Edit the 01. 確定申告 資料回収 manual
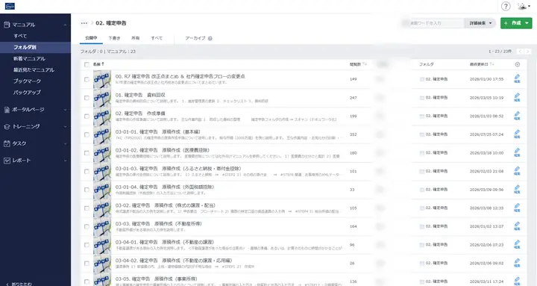The image size is (537, 286). 517,97
